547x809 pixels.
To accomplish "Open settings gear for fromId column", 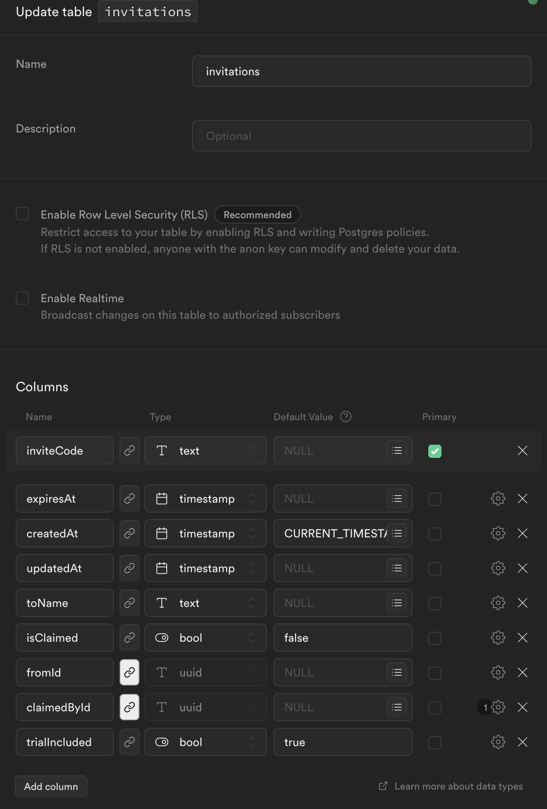I will click(x=498, y=672).
